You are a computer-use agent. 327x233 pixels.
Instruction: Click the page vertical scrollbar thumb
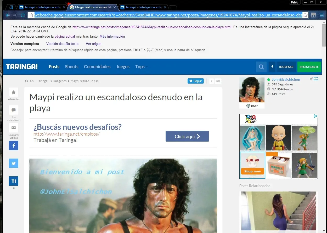point(324,35)
